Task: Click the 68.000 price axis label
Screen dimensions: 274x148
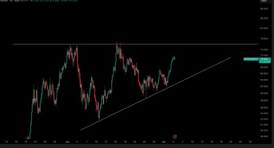Action: [264, 67]
